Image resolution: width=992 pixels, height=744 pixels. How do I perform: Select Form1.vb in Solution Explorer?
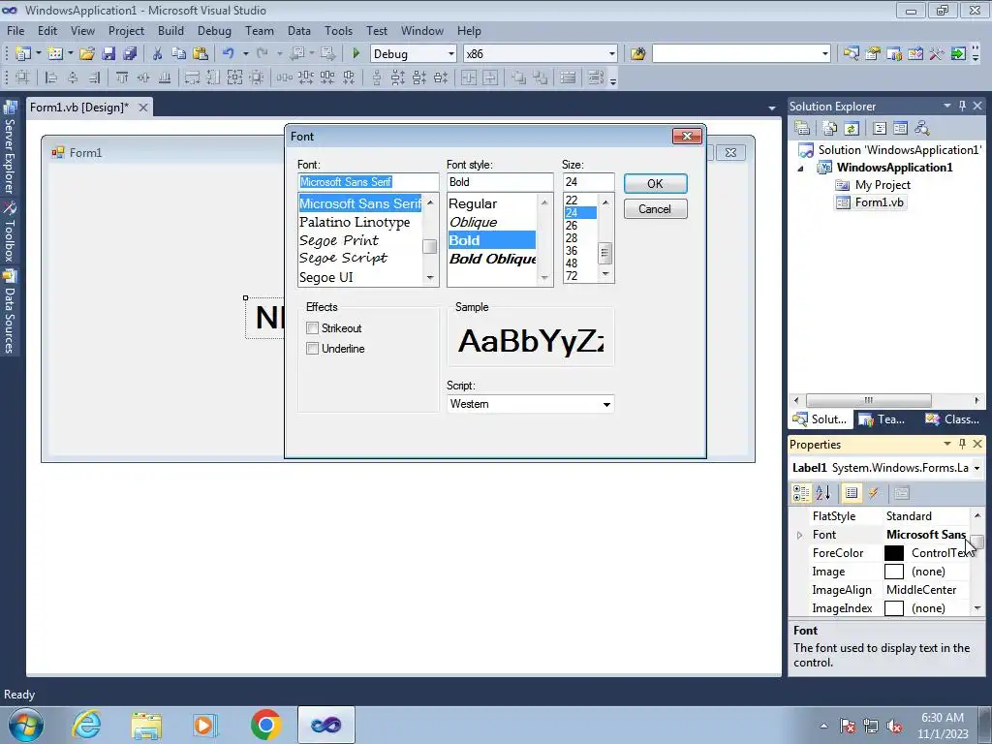tap(871, 202)
